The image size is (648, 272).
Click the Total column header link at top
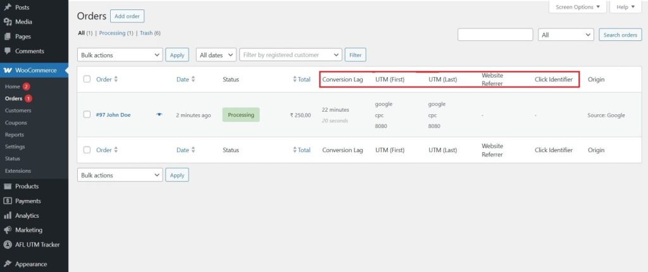pos(304,80)
